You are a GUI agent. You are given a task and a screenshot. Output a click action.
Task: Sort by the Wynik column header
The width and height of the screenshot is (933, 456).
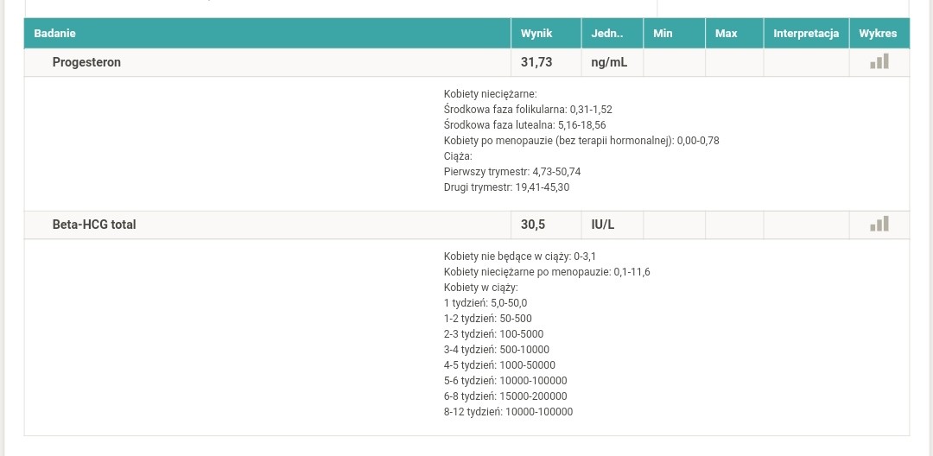click(536, 34)
